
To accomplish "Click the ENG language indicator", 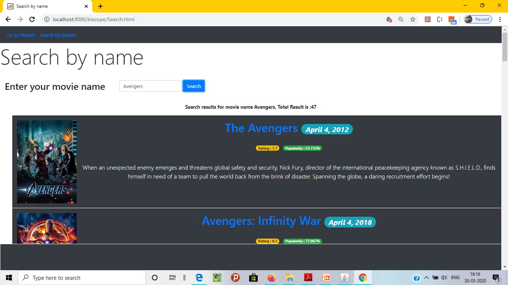I will coord(455,278).
